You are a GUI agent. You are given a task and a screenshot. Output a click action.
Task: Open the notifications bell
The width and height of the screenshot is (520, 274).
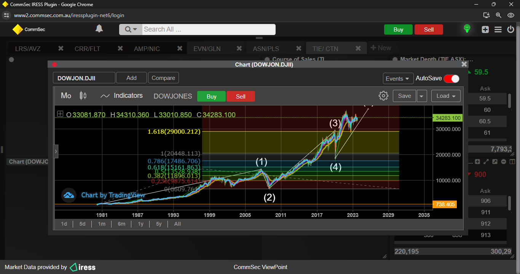click(x=99, y=29)
